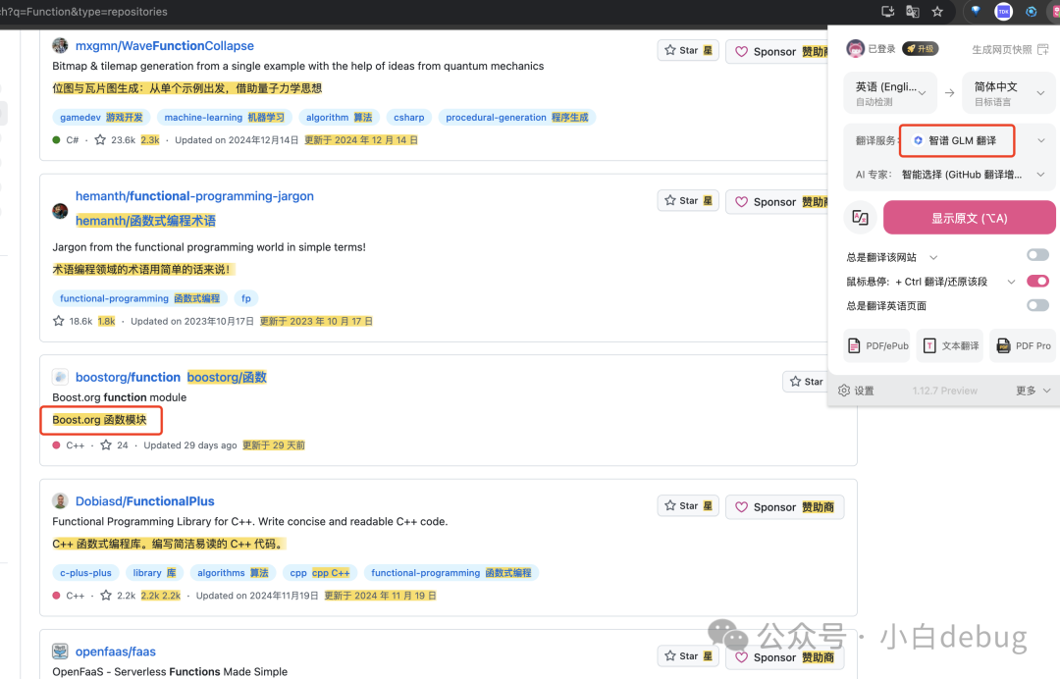
Task: Star the boostorg/function repository
Action: click(806, 382)
